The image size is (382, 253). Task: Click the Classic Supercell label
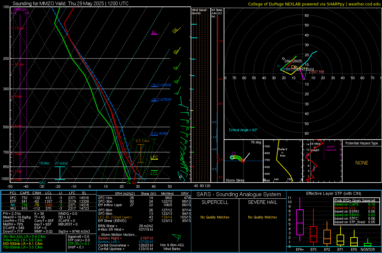[331, 148]
